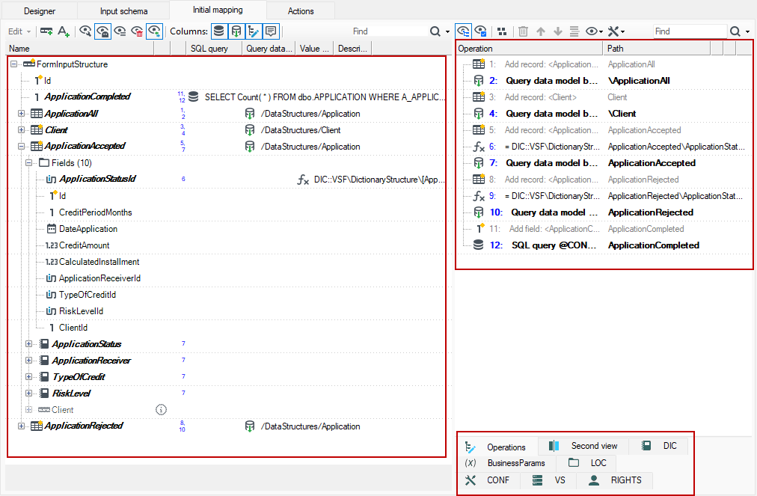Open the Second view tab
Image resolution: width=757 pixels, height=496 pixels.
coord(583,446)
